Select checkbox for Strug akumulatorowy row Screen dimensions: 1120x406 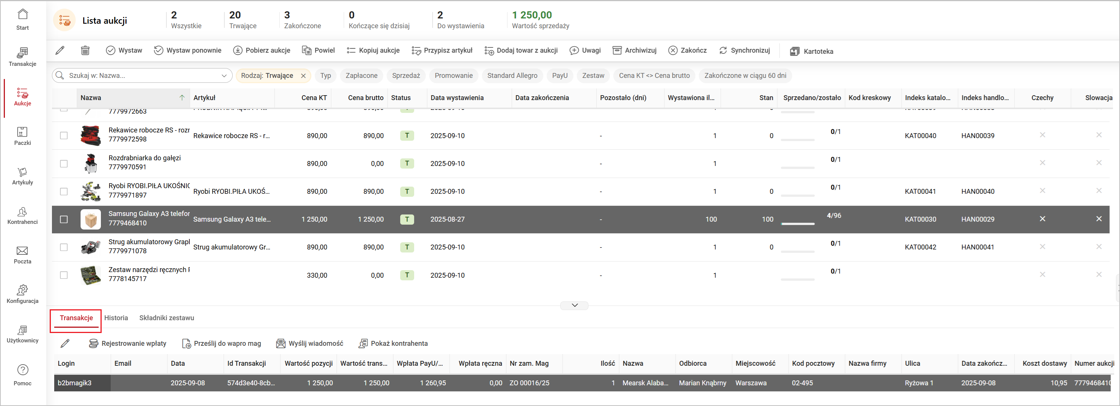(64, 247)
